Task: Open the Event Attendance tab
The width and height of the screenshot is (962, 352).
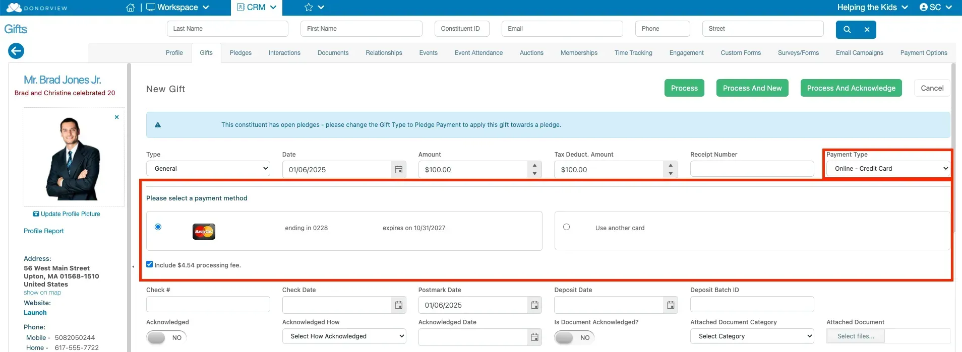Action: pyautogui.click(x=478, y=53)
